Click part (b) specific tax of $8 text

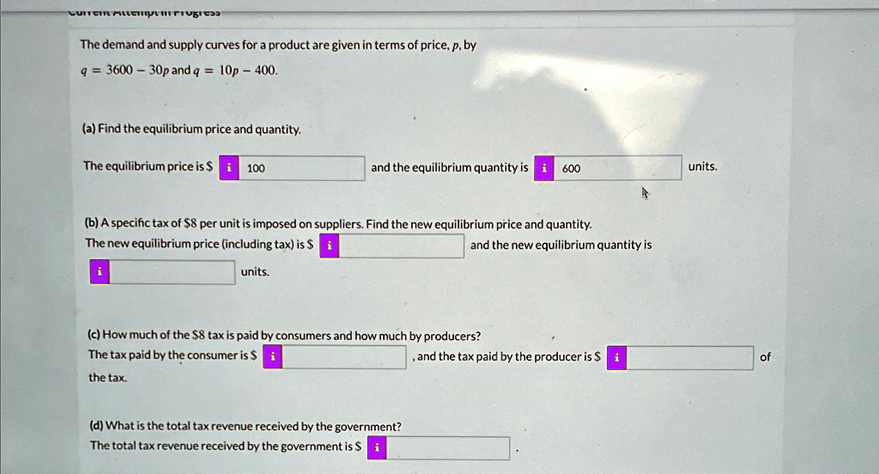click(x=338, y=224)
